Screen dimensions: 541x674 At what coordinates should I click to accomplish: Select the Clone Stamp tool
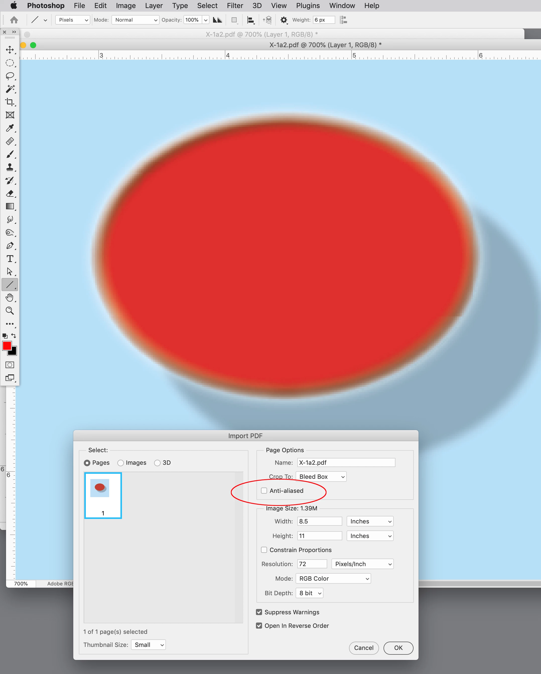(x=10, y=167)
